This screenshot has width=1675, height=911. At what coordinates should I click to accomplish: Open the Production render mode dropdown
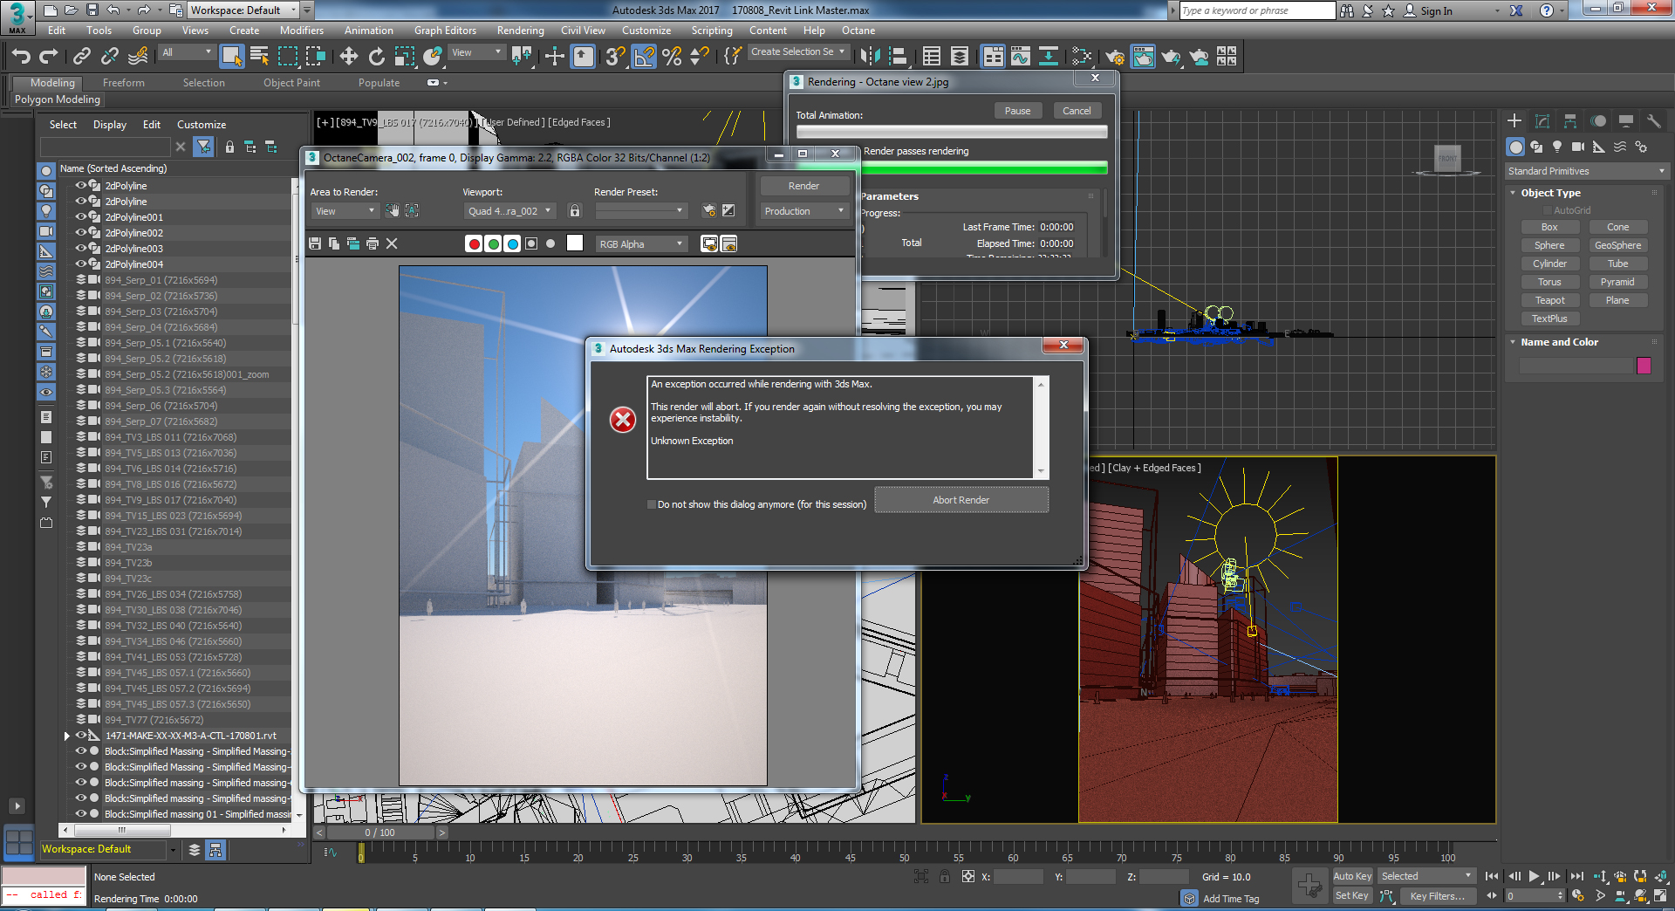[804, 211]
